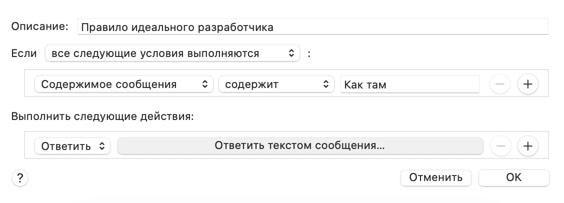The width and height of the screenshot is (564, 203).
Task: Add another action with plus button
Action: coord(527,146)
